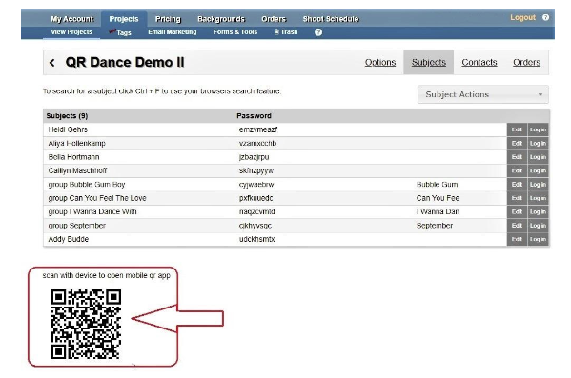Select the subject name Caitlyn Maschhoff
Image resolution: width=571 pixels, height=378 pixels.
(x=77, y=170)
